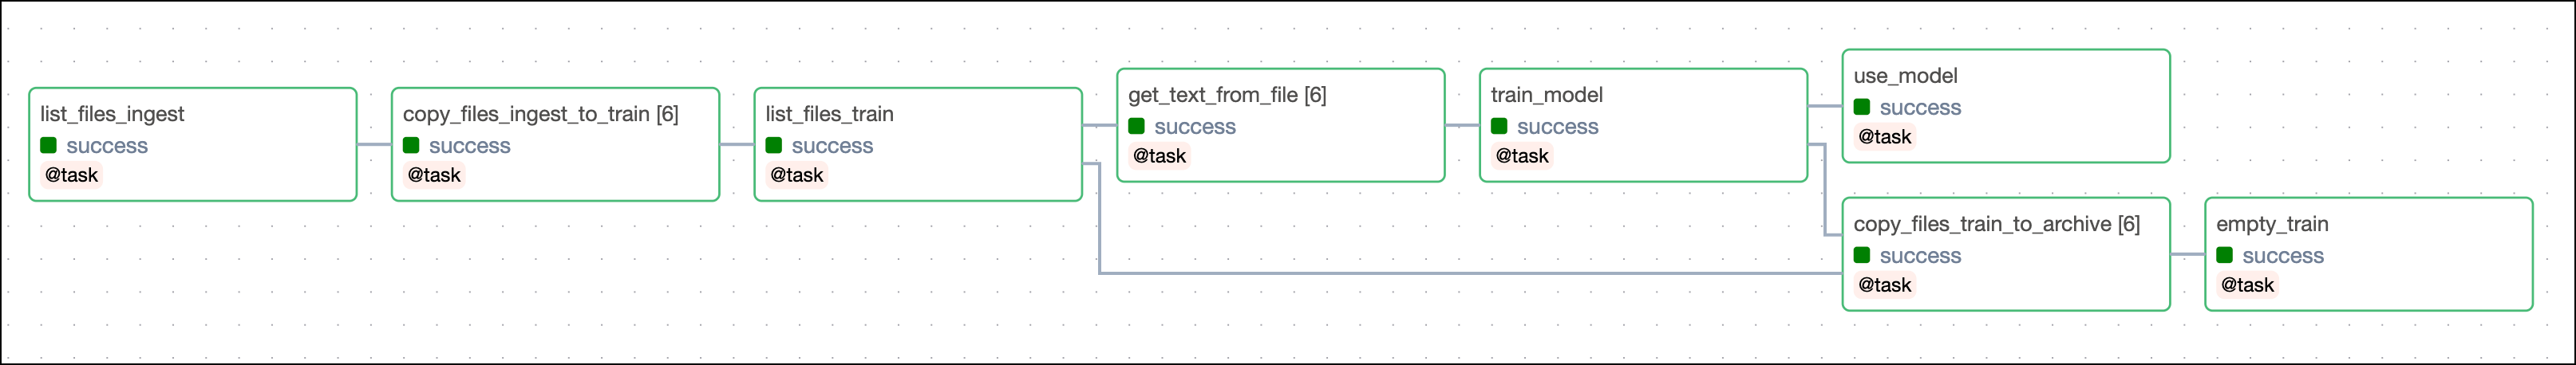Click the success text in list_files_ingest
This screenshot has width=2576, height=365.
pos(107,146)
